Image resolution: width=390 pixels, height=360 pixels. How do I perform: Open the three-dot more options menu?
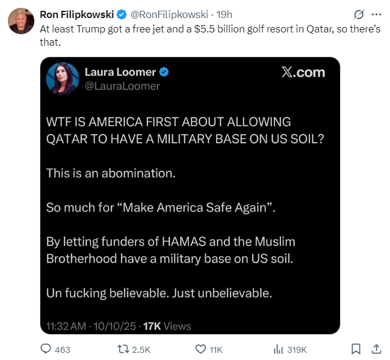click(x=377, y=14)
